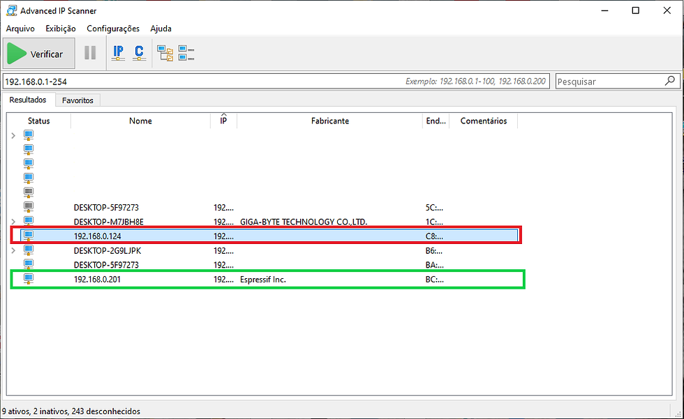Click the window resize grip in corner
This screenshot has height=419, width=684.
[678, 413]
